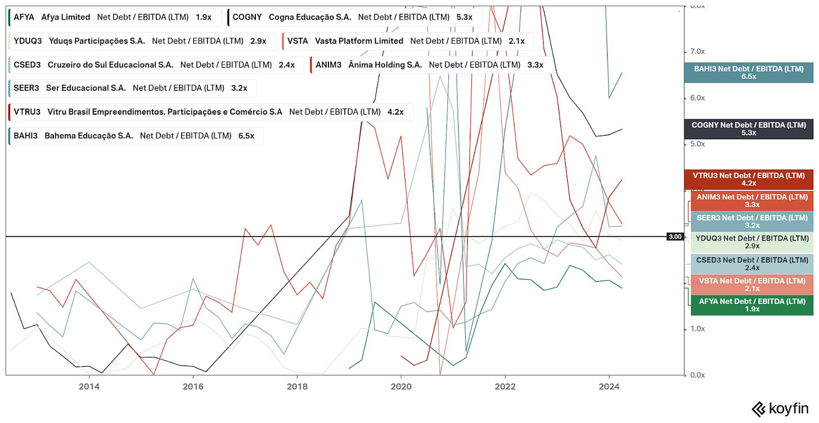Viewport: 819px width, 423px height.
Task: Click the 3.00 horizontal line marker
Action: (675, 236)
